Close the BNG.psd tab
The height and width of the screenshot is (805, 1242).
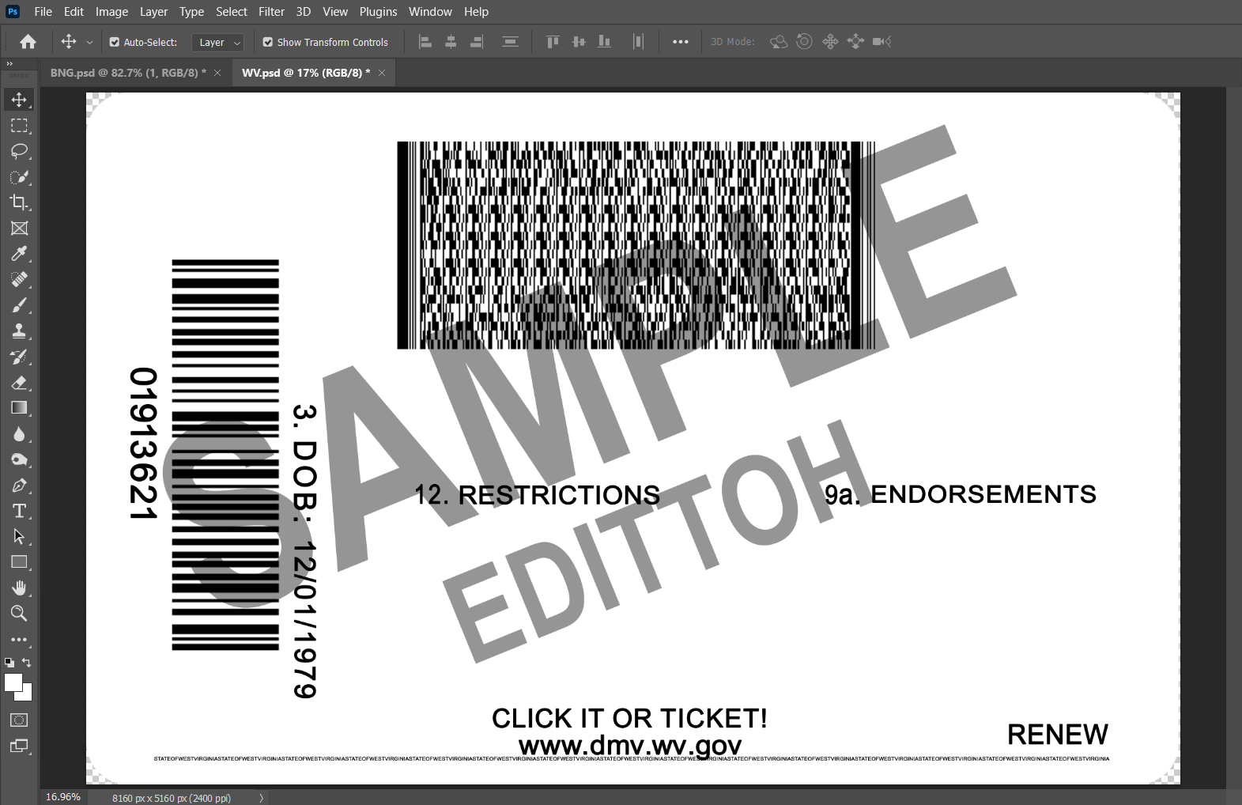(217, 73)
